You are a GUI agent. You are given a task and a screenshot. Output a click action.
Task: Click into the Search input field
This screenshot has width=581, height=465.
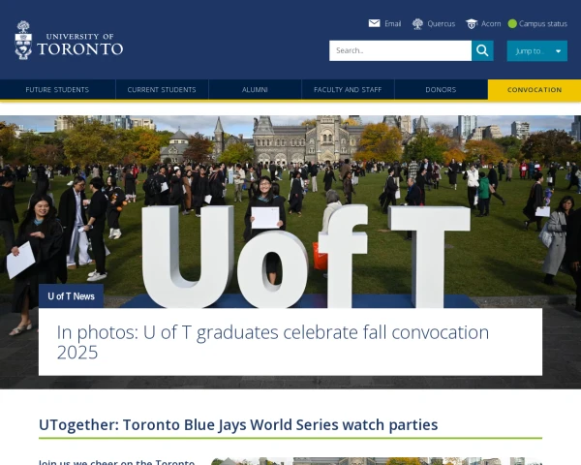pos(400,50)
